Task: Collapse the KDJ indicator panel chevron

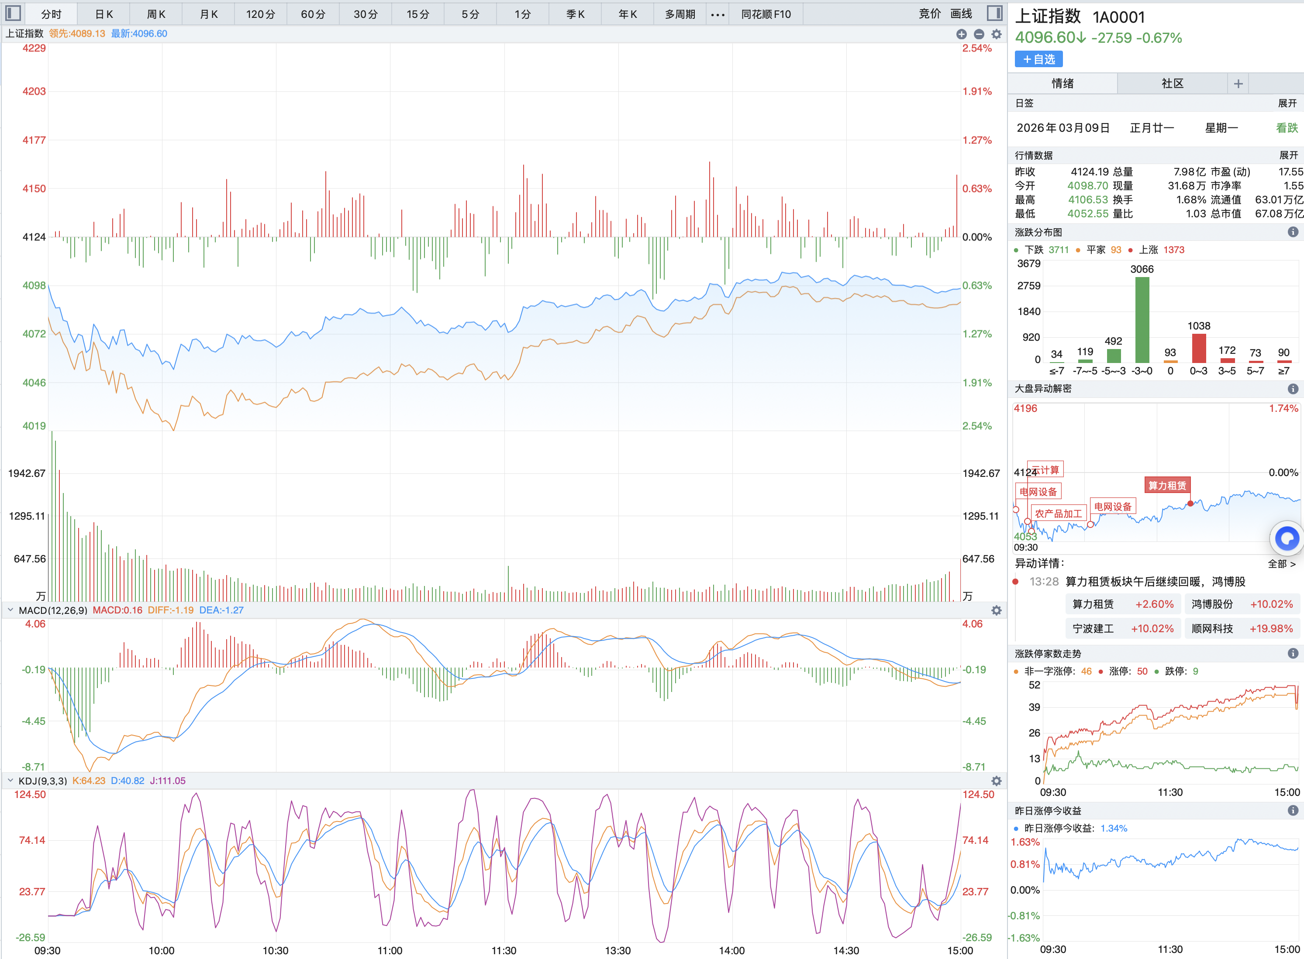Action: pos(10,780)
